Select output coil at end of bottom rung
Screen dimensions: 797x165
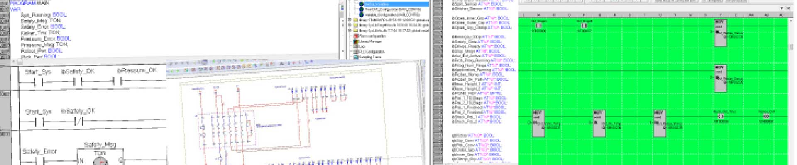[x=766, y=117]
